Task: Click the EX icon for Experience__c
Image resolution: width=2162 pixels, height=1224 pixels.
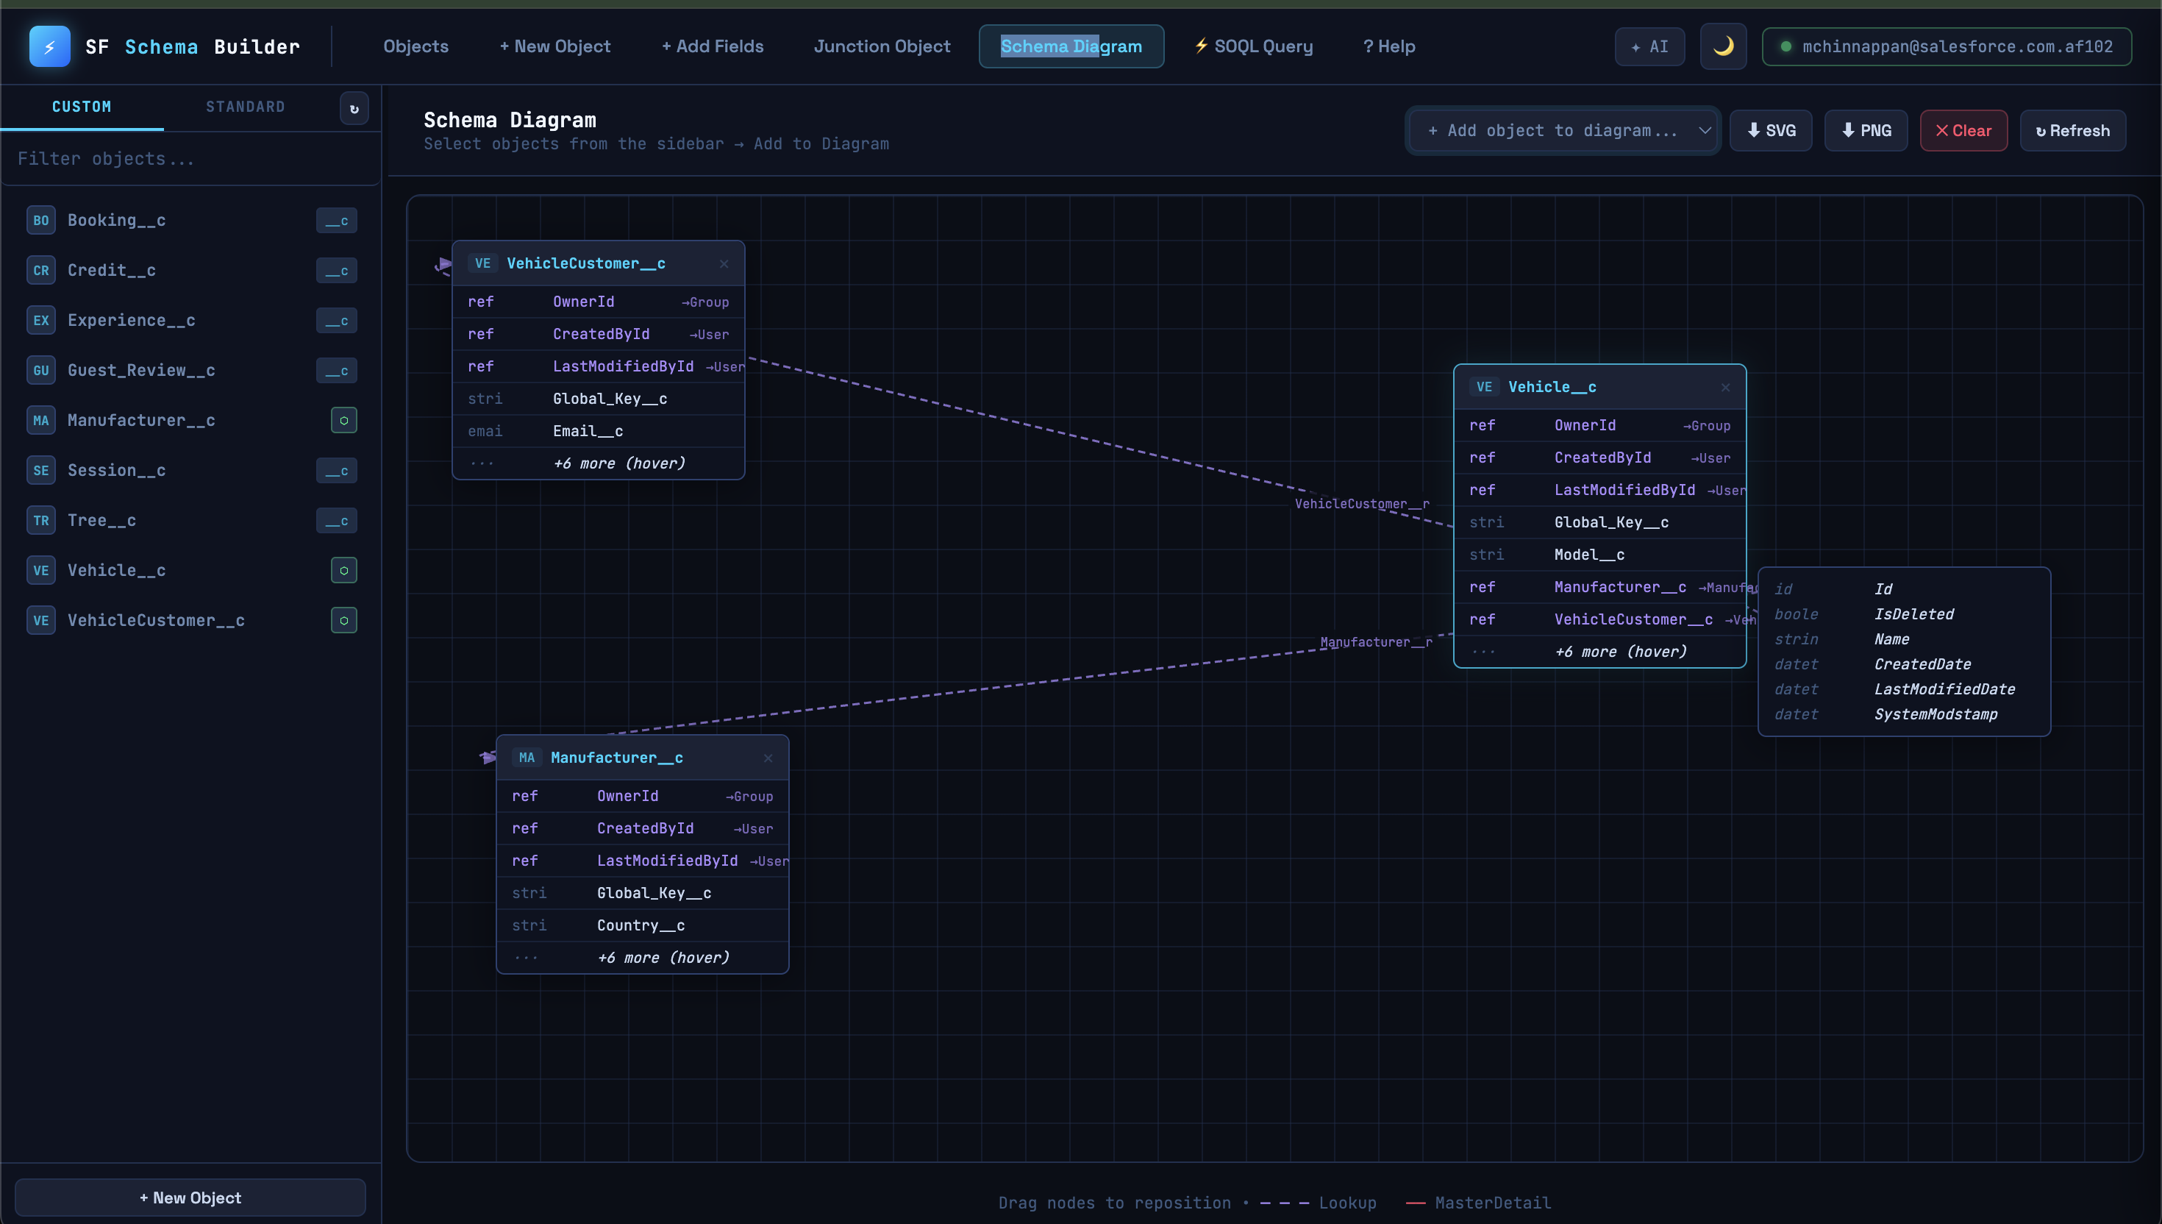Action: (41, 320)
